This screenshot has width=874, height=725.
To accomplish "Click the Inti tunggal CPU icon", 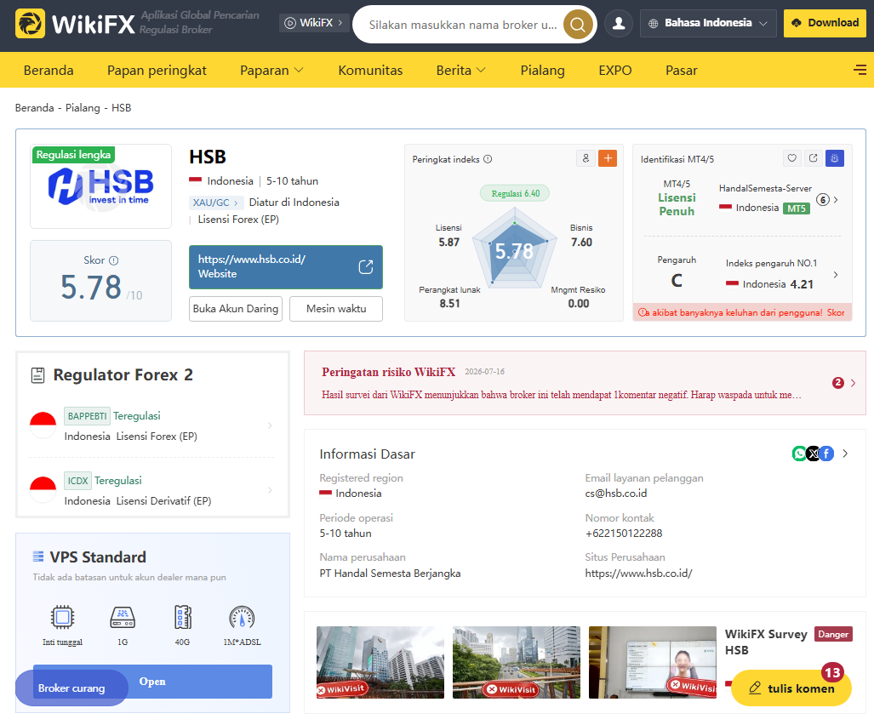I will pyautogui.click(x=62, y=617).
